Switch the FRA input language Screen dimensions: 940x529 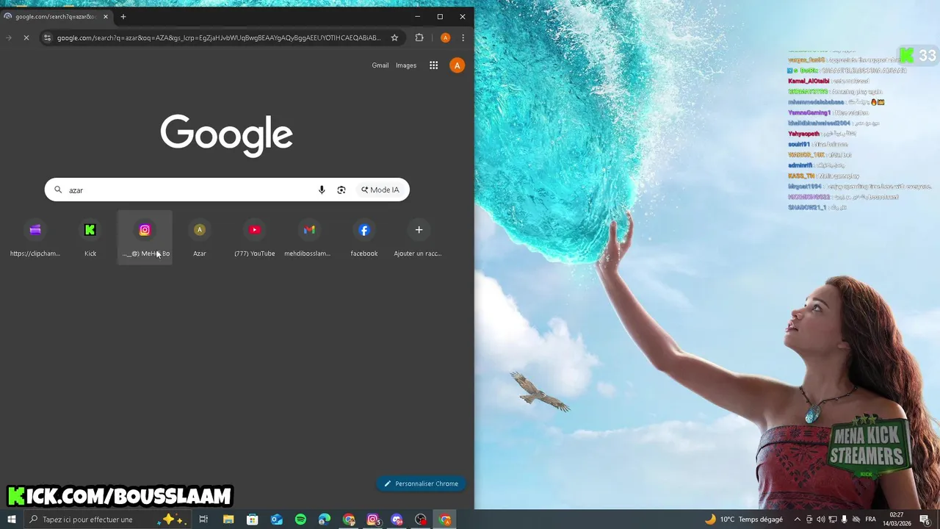870,519
